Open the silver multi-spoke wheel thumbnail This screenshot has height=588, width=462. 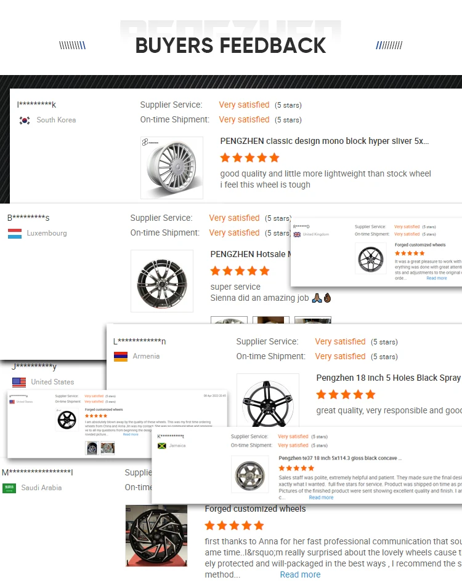coord(172,168)
